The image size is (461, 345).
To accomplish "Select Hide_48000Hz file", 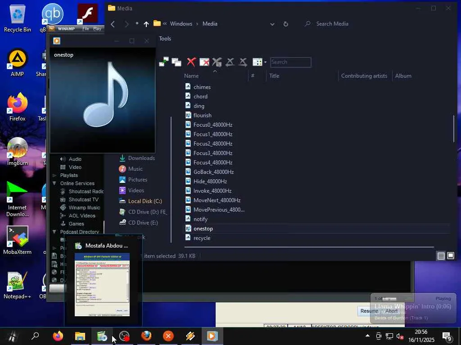I will pos(210,181).
